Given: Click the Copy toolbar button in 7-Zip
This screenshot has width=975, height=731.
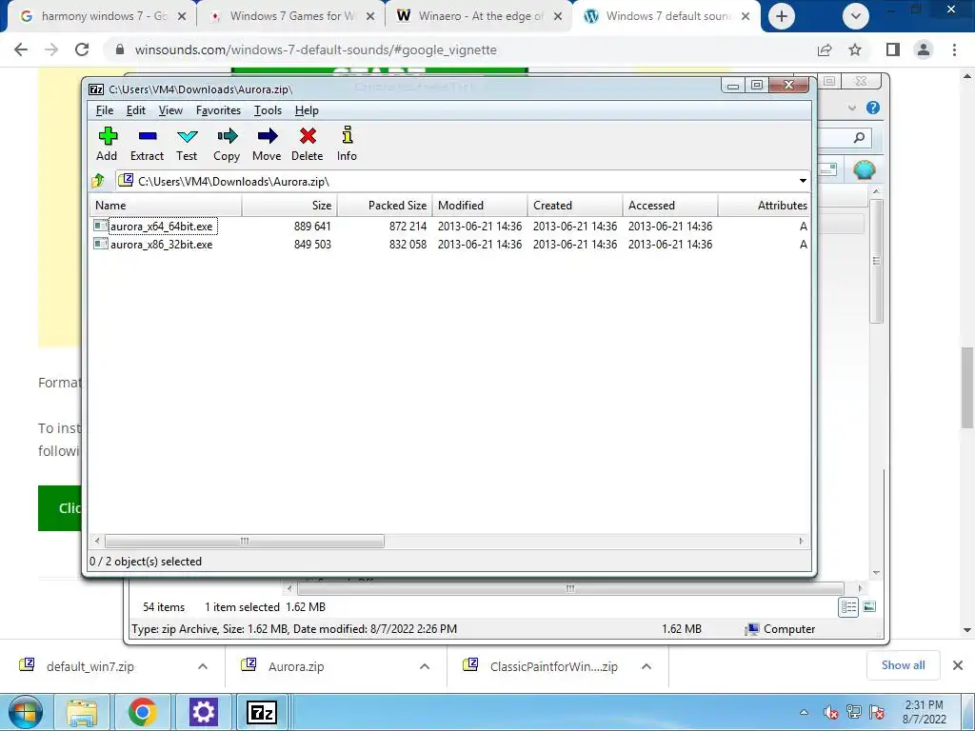Looking at the screenshot, I should (227, 145).
